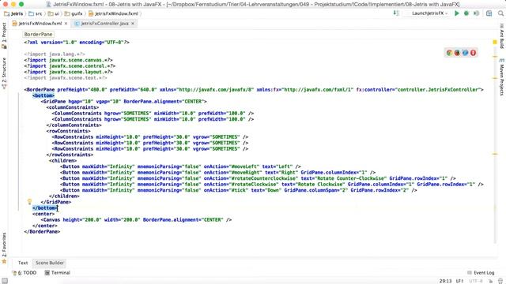Open the Favorites tool window

pyautogui.click(x=4, y=248)
